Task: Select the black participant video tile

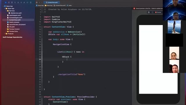Action: [174, 40]
